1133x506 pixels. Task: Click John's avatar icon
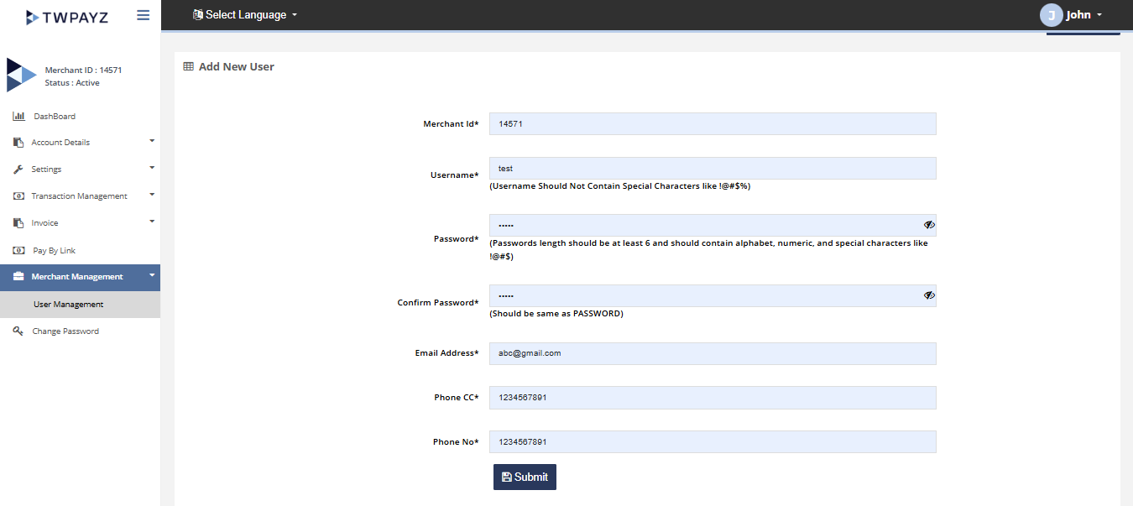click(1051, 15)
